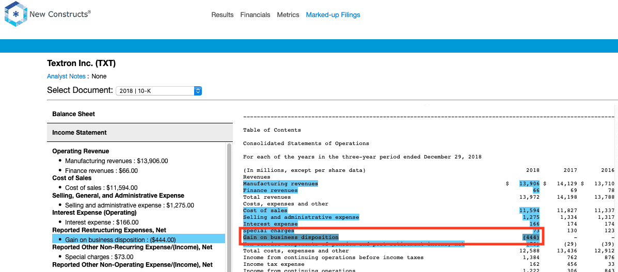Click highlighted Manufacturing revenues in filing

coord(280,184)
